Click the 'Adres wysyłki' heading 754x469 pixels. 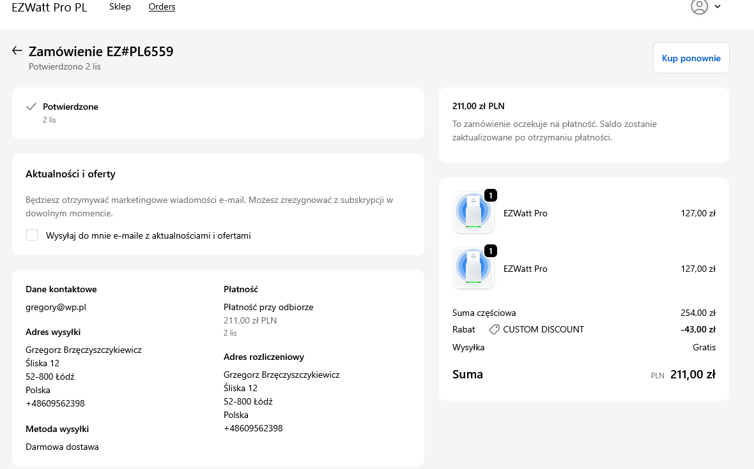53,332
